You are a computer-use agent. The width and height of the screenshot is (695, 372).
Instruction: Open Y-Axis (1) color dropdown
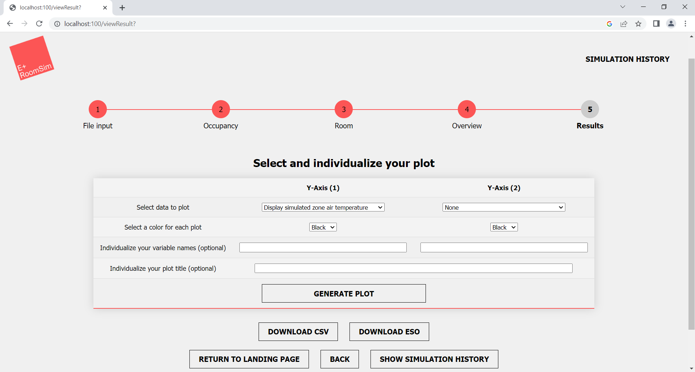pyautogui.click(x=323, y=227)
